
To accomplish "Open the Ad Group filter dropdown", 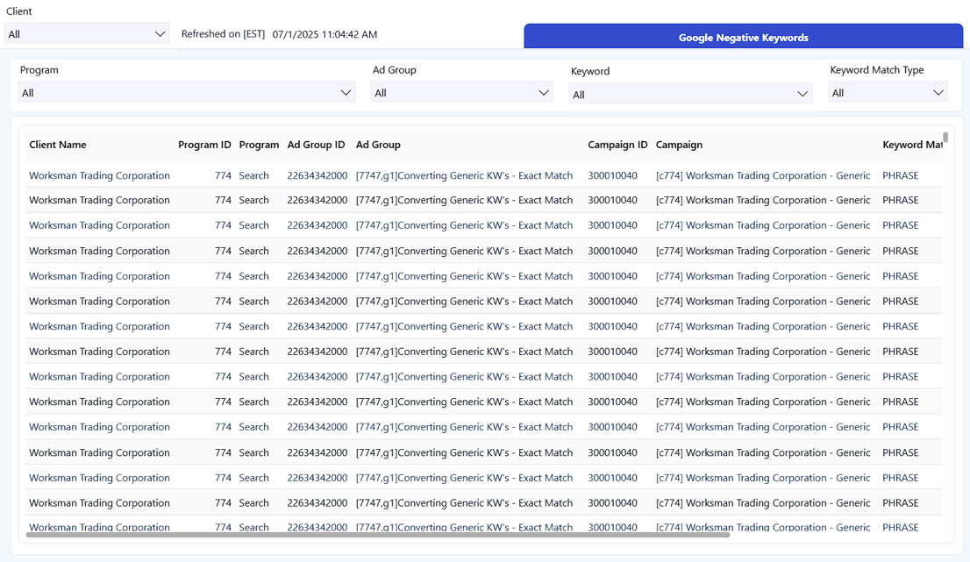I will (x=461, y=93).
